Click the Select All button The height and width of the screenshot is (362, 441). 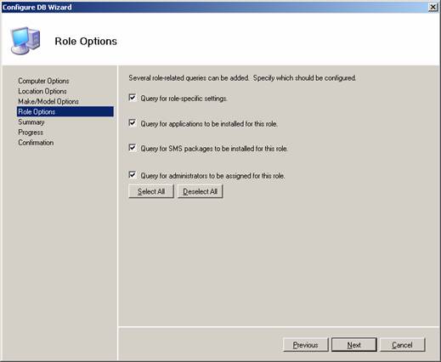151,191
